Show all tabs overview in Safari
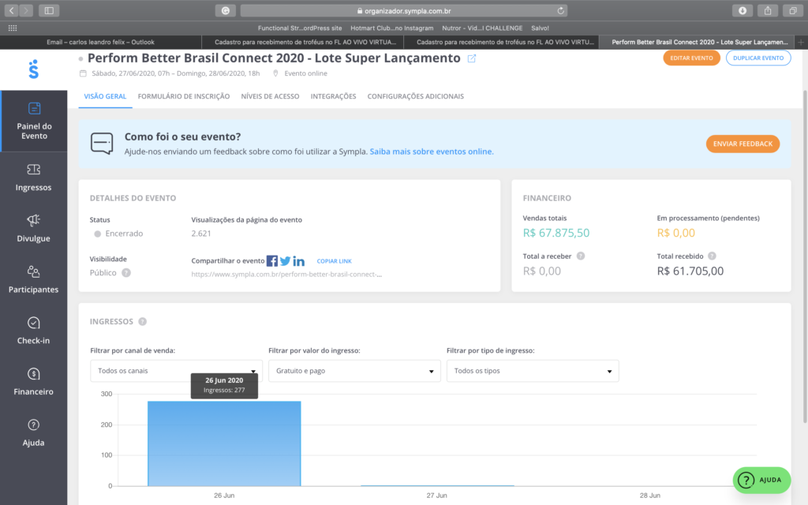 793,10
